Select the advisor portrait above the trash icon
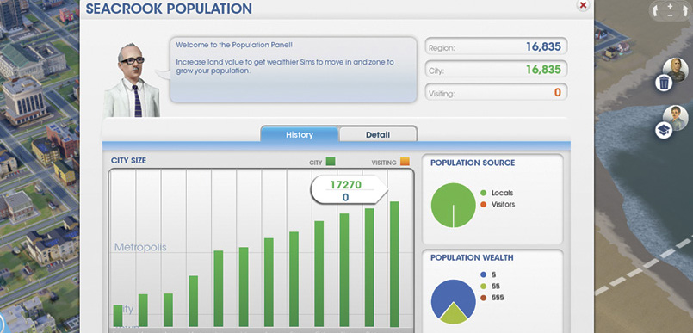The height and width of the screenshot is (333, 693). (x=675, y=70)
